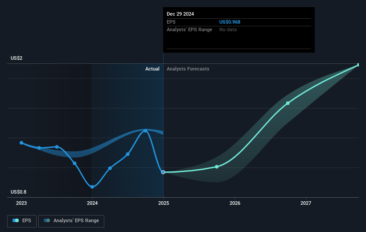Click the Dec 29 2024 tooltip date
Viewport: 366px width, 232px height.
180,14
